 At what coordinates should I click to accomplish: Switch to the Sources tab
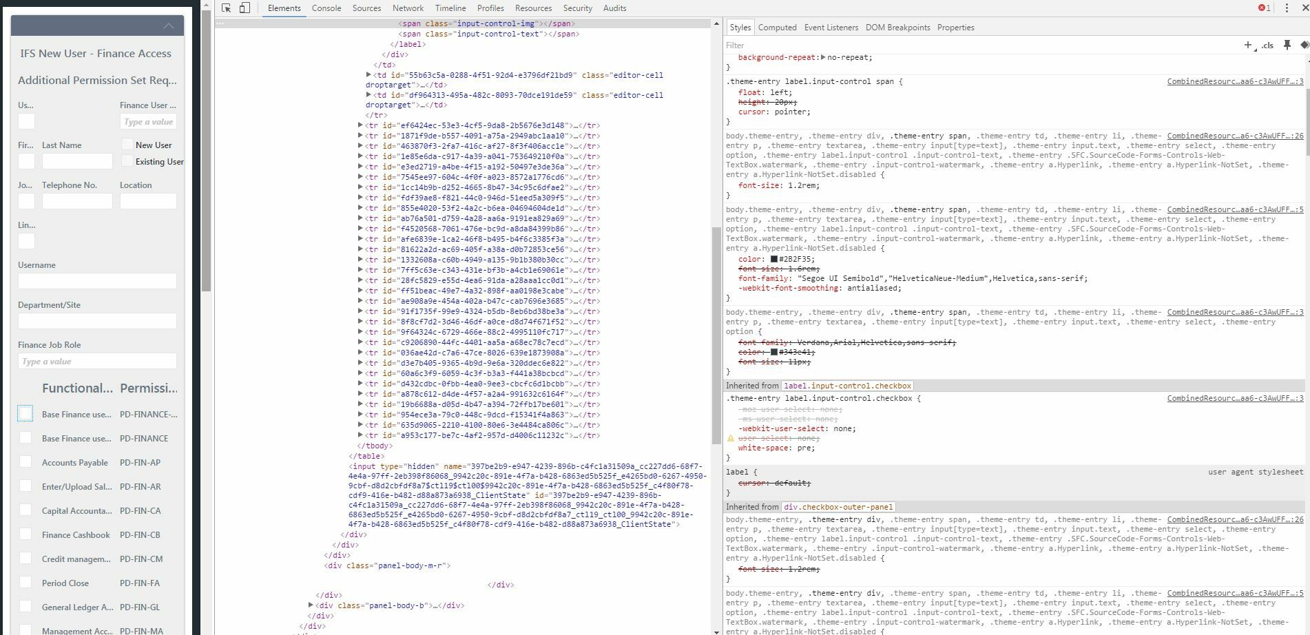point(366,8)
